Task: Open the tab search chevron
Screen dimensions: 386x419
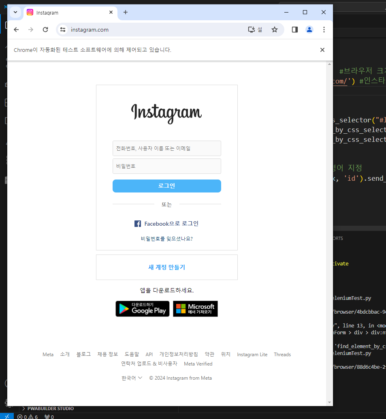Action: point(15,12)
